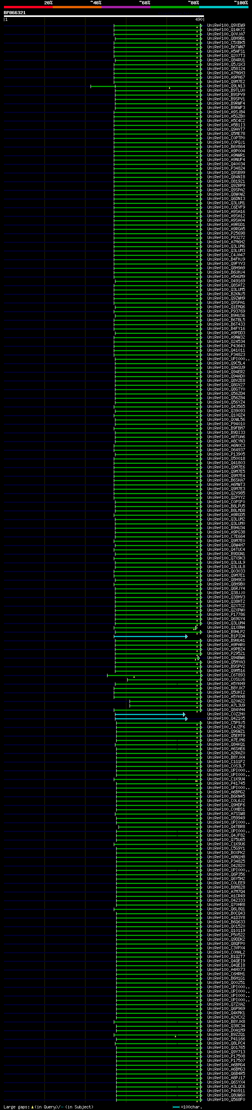Select the BP066321 query label

tap(15, 13)
